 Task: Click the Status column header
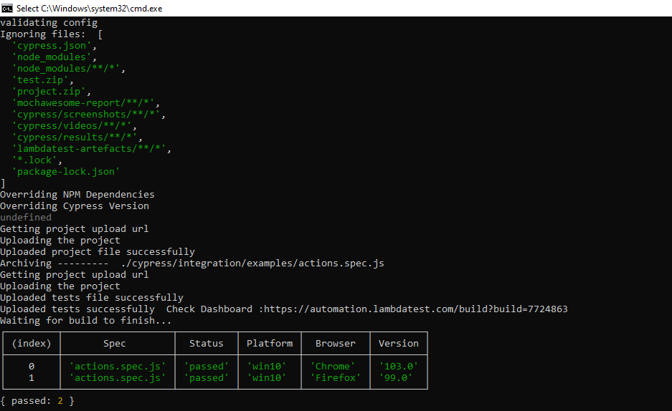[207, 344]
